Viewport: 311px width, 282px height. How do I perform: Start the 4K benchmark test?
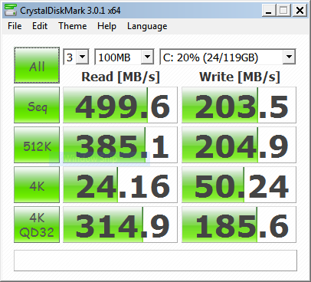point(37,185)
